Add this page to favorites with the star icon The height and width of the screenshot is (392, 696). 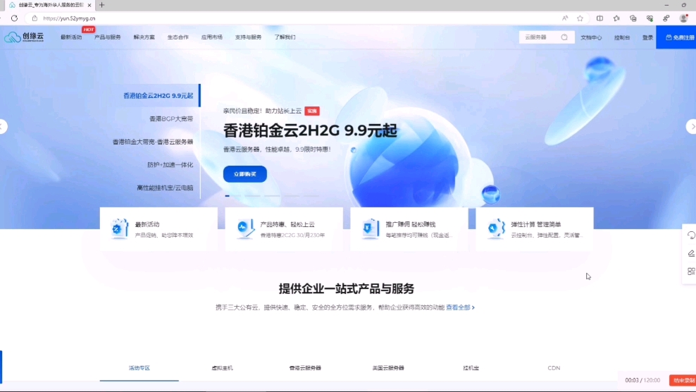(x=580, y=18)
